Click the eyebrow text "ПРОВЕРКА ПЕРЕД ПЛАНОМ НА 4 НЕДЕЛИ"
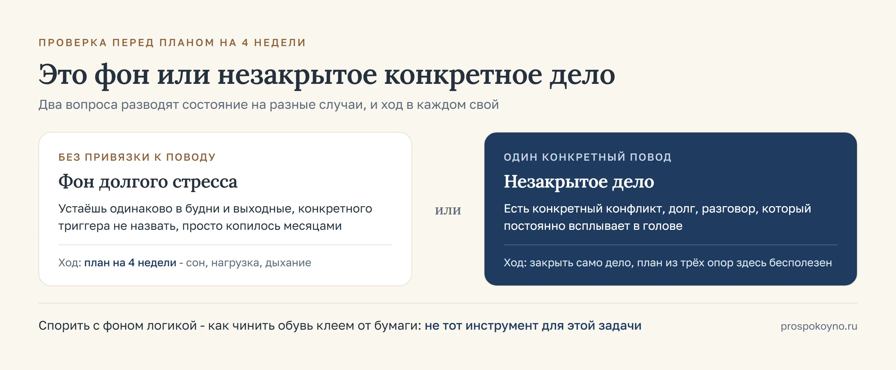 click(x=172, y=43)
